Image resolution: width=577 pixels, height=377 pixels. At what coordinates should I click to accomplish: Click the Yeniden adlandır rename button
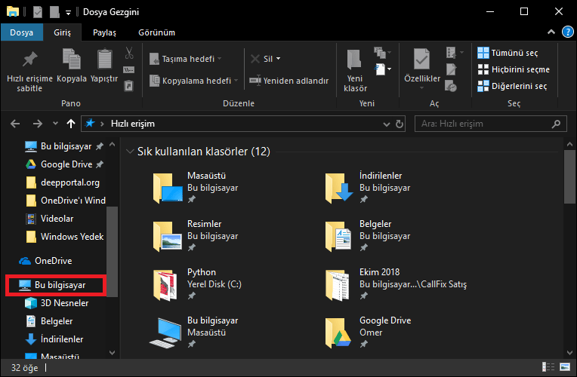coord(289,81)
